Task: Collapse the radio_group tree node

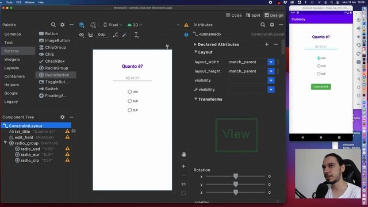Action: (5, 143)
